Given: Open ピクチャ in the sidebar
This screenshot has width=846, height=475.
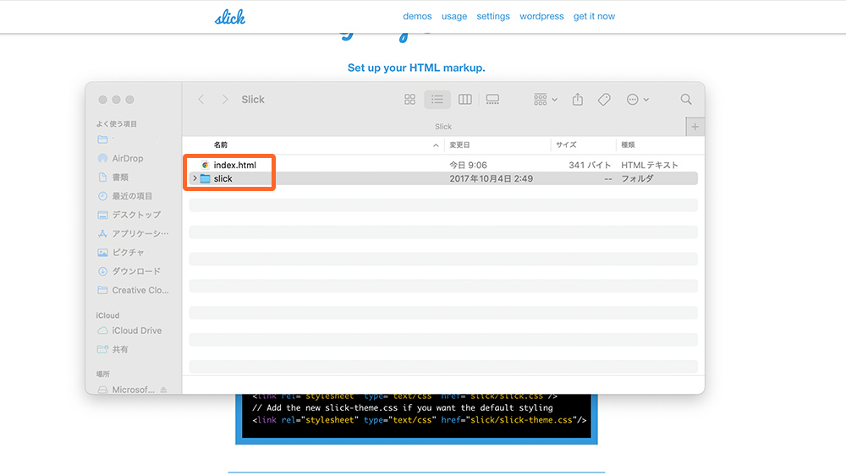Looking at the screenshot, I should (x=128, y=253).
